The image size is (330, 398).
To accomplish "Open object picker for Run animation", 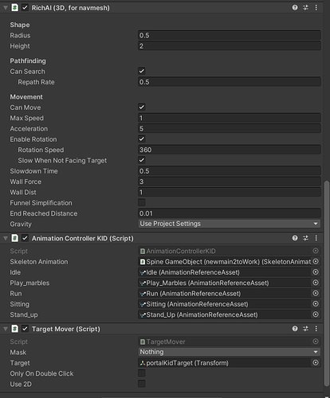I will point(316,293).
